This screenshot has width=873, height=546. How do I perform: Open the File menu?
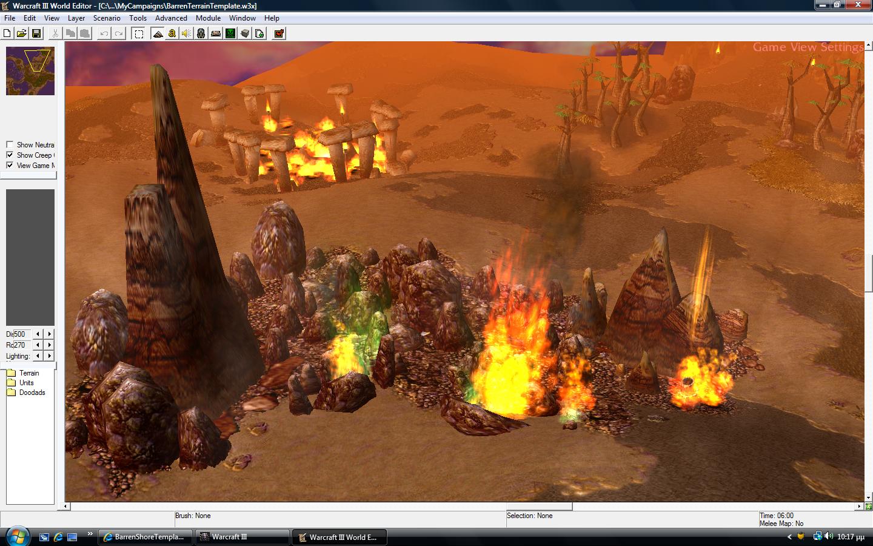(10, 18)
